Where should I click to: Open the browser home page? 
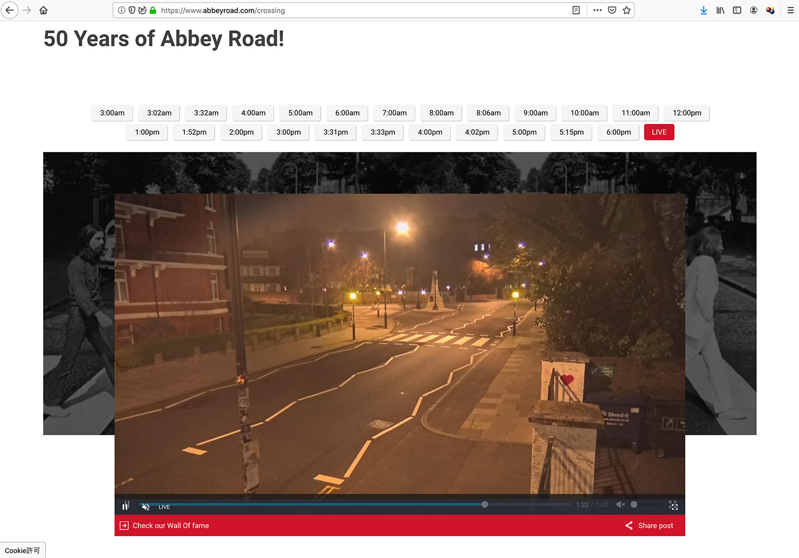click(44, 10)
